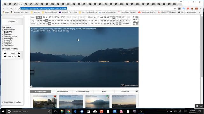204x114 pixels.
Task: Open the Apps bookmarks shortcut
Action: [x=6, y=12]
